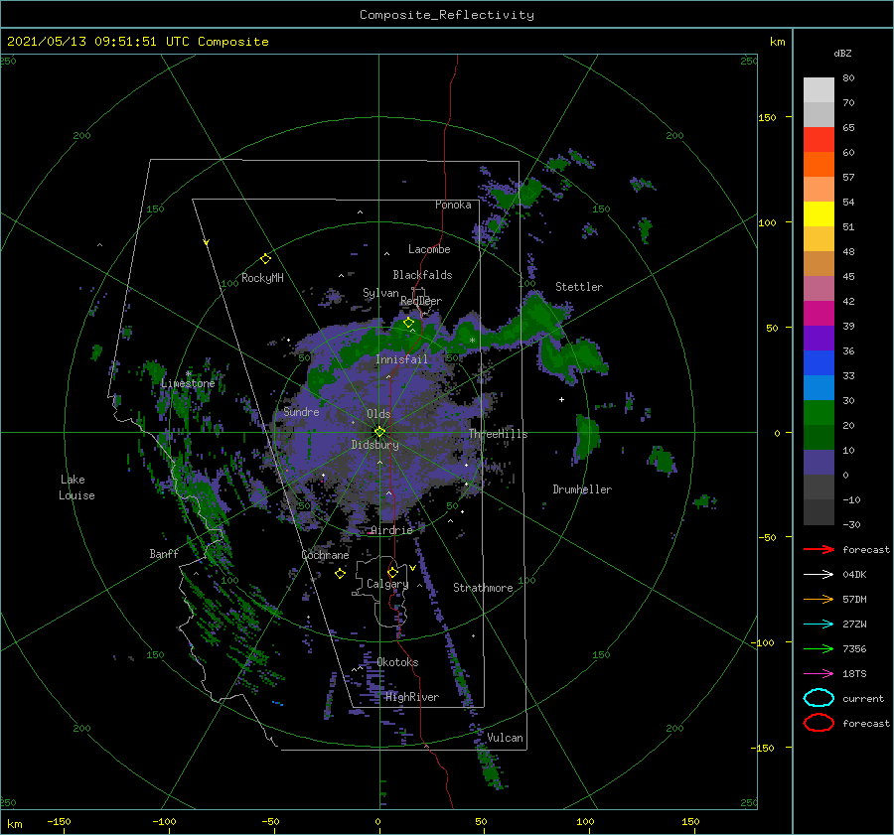Click the red forecast arrow in legend
The image size is (894, 835).
pos(819,549)
